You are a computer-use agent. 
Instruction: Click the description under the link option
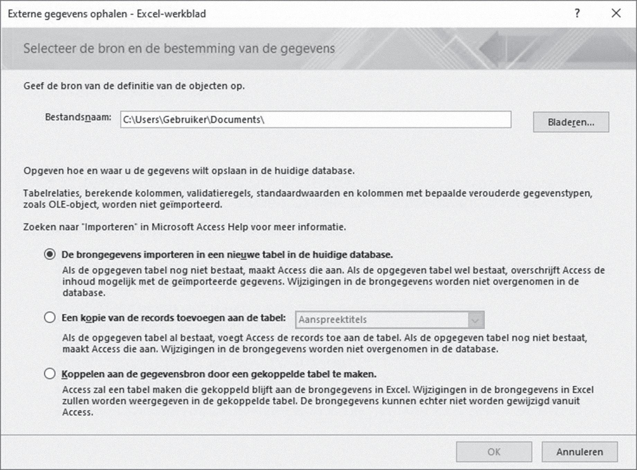click(x=328, y=401)
